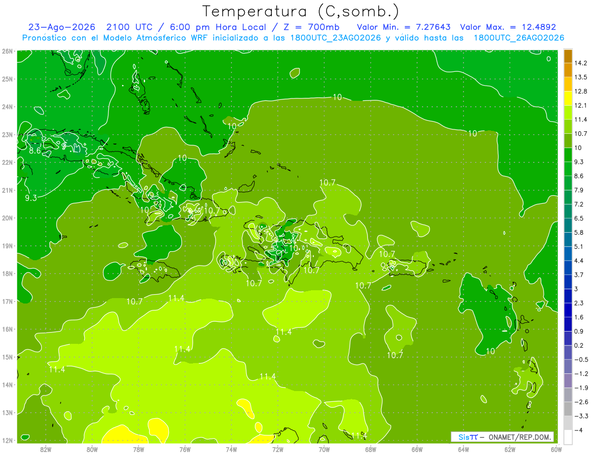Click the "60W" longitude label
591x456 pixels.
coord(556,449)
